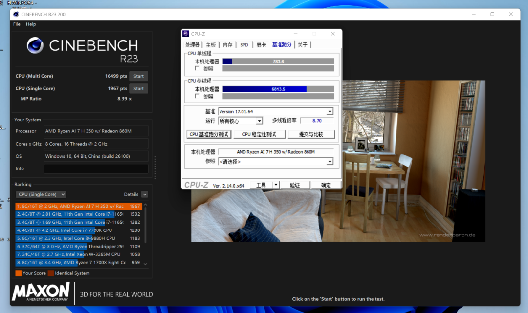
Task: Click the panel divider drag handle dots
Action: pos(155,167)
